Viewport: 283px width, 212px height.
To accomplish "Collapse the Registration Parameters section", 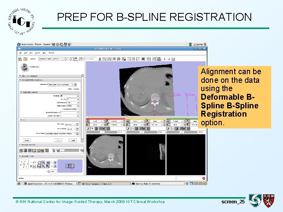I will click(x=50, y=92).
